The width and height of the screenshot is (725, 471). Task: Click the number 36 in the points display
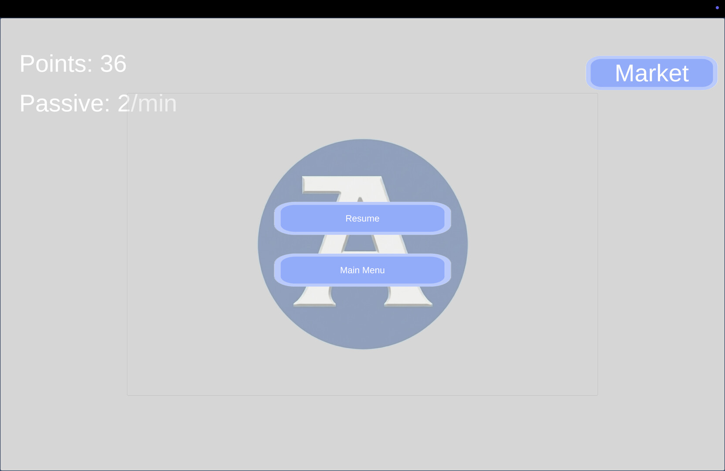(x=113, y=64)
